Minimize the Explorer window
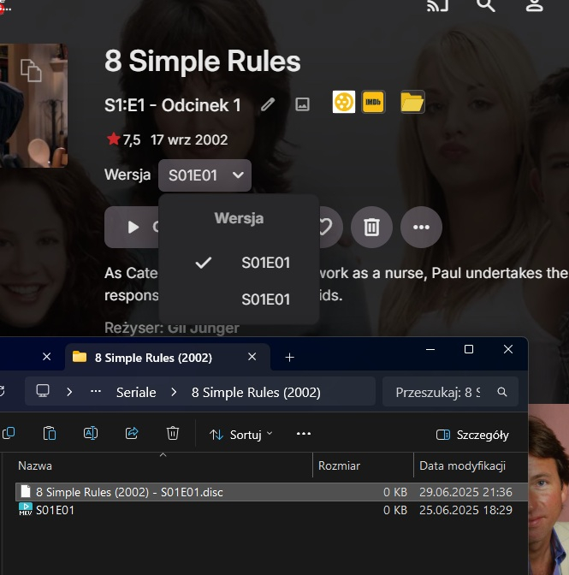 pyautogui.click(x=430, y=349)
